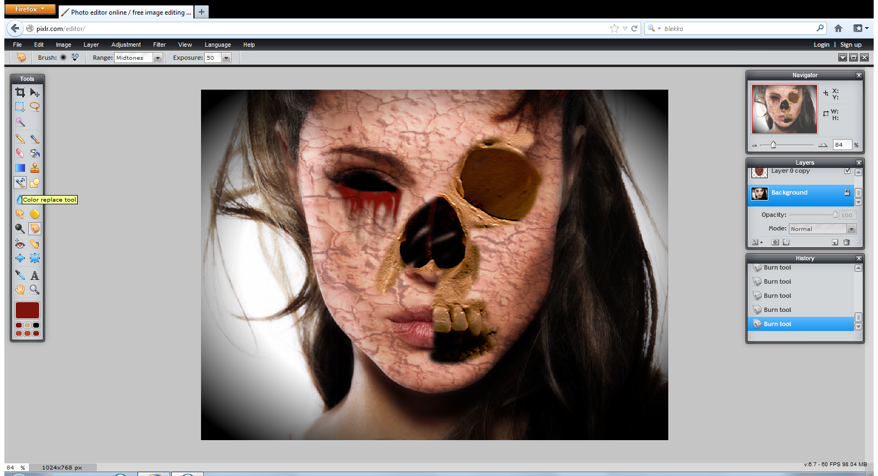
Task: Click the Sign up link
Action: click(x=851, y=45)
